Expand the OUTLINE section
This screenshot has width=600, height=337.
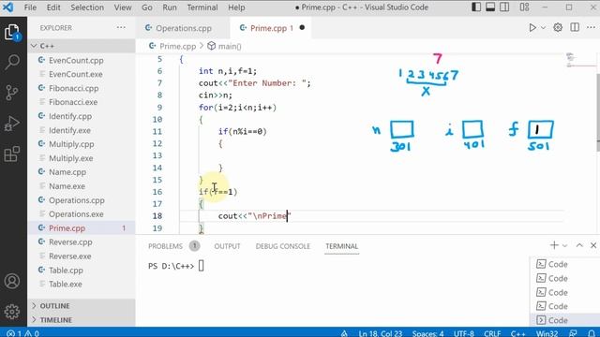(x=82, y=306)
